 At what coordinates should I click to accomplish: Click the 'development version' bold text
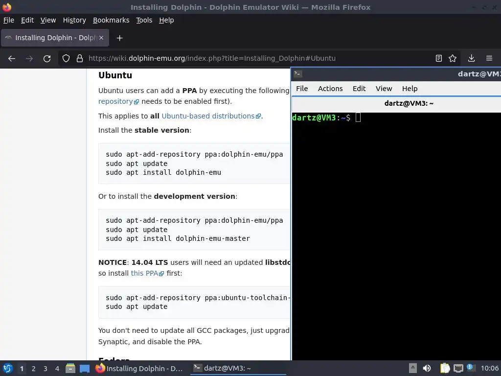pyautogui.click(x=195, y=196)
